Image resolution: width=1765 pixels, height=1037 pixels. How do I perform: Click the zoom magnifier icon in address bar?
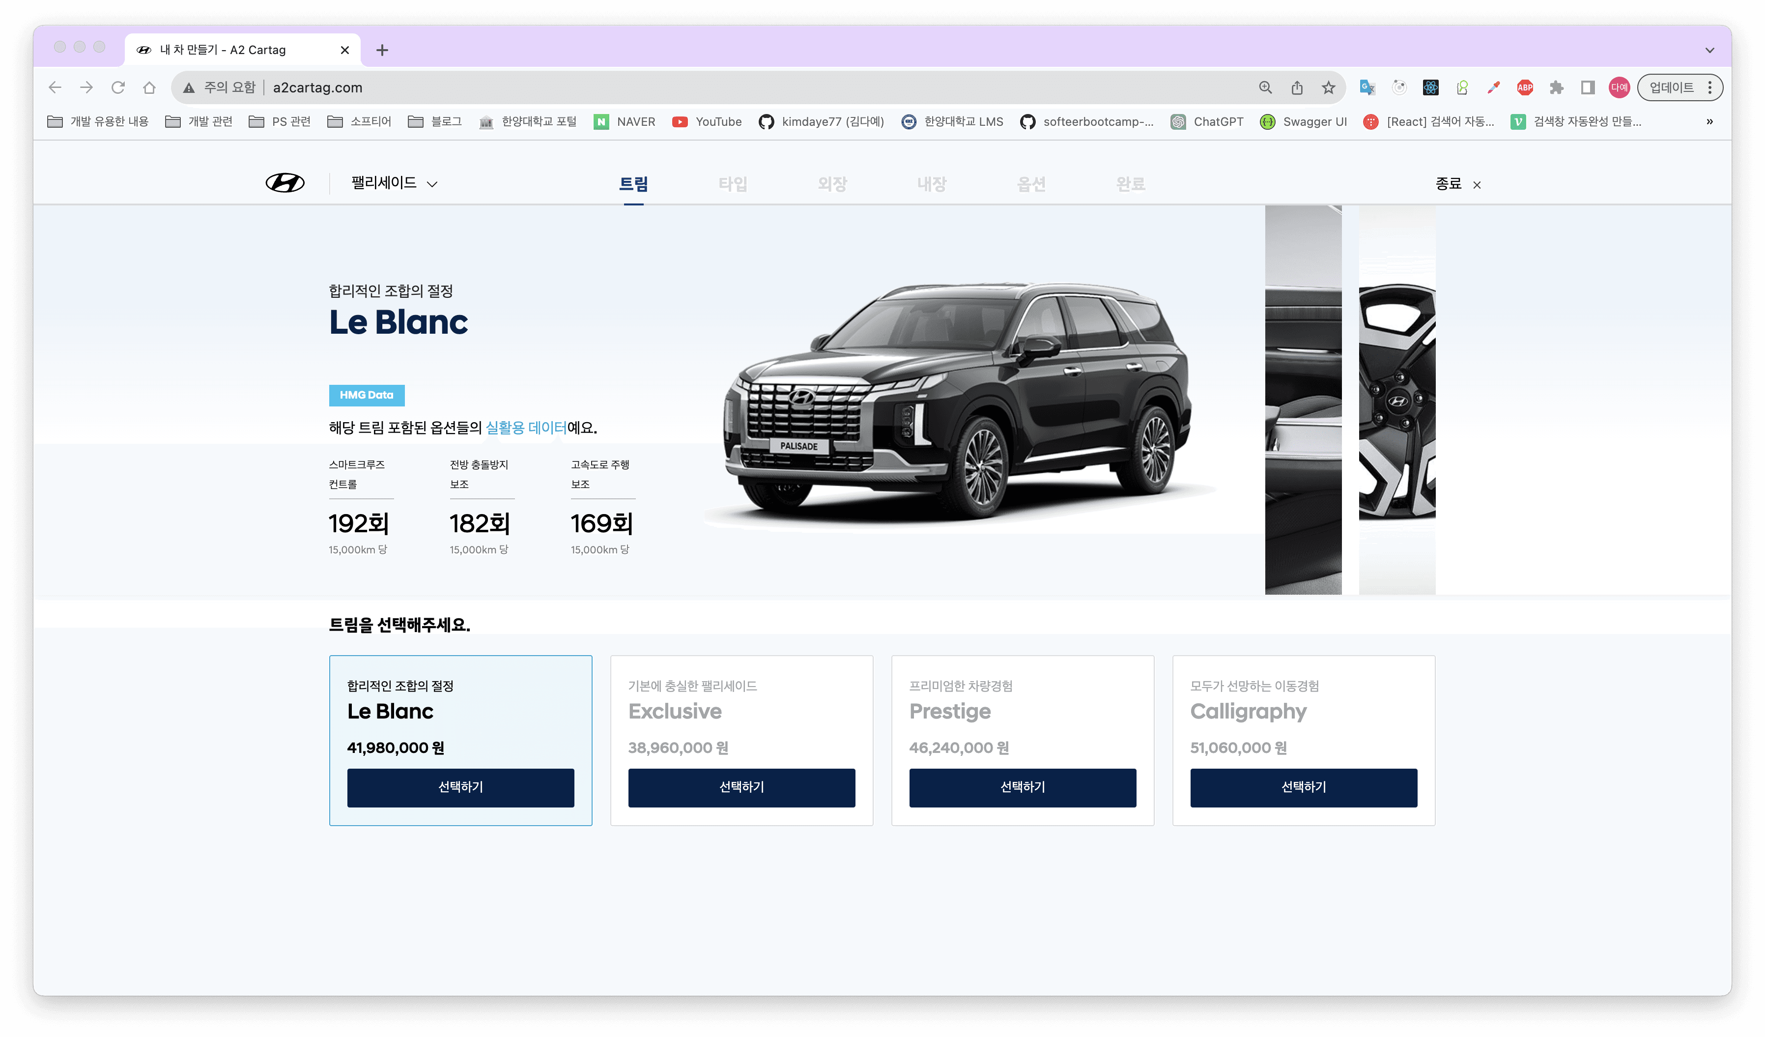point(1265,87)
